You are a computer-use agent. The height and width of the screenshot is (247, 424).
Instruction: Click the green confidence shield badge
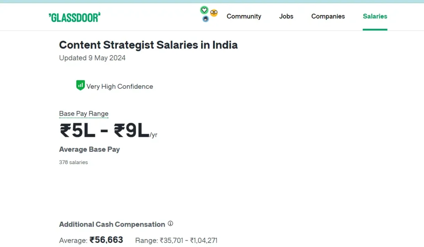(x=80, y=85)
